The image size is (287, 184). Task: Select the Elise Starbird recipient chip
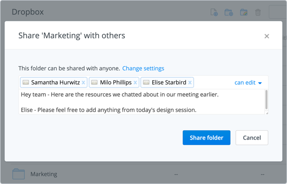167,82
